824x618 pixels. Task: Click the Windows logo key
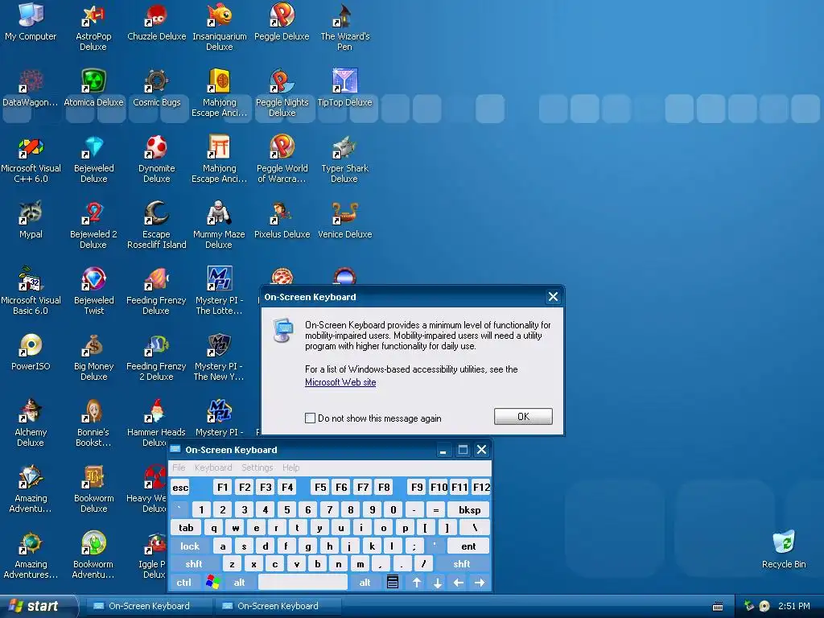pos(212,583)
